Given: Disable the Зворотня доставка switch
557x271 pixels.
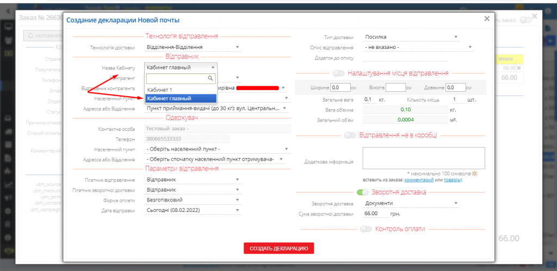Looking at the screenshot, I should click(x=363, y=192).
